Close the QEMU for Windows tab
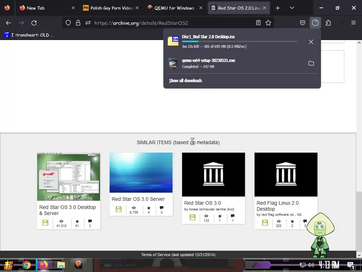This screenshot has width=362, height=272. [201, 8]
